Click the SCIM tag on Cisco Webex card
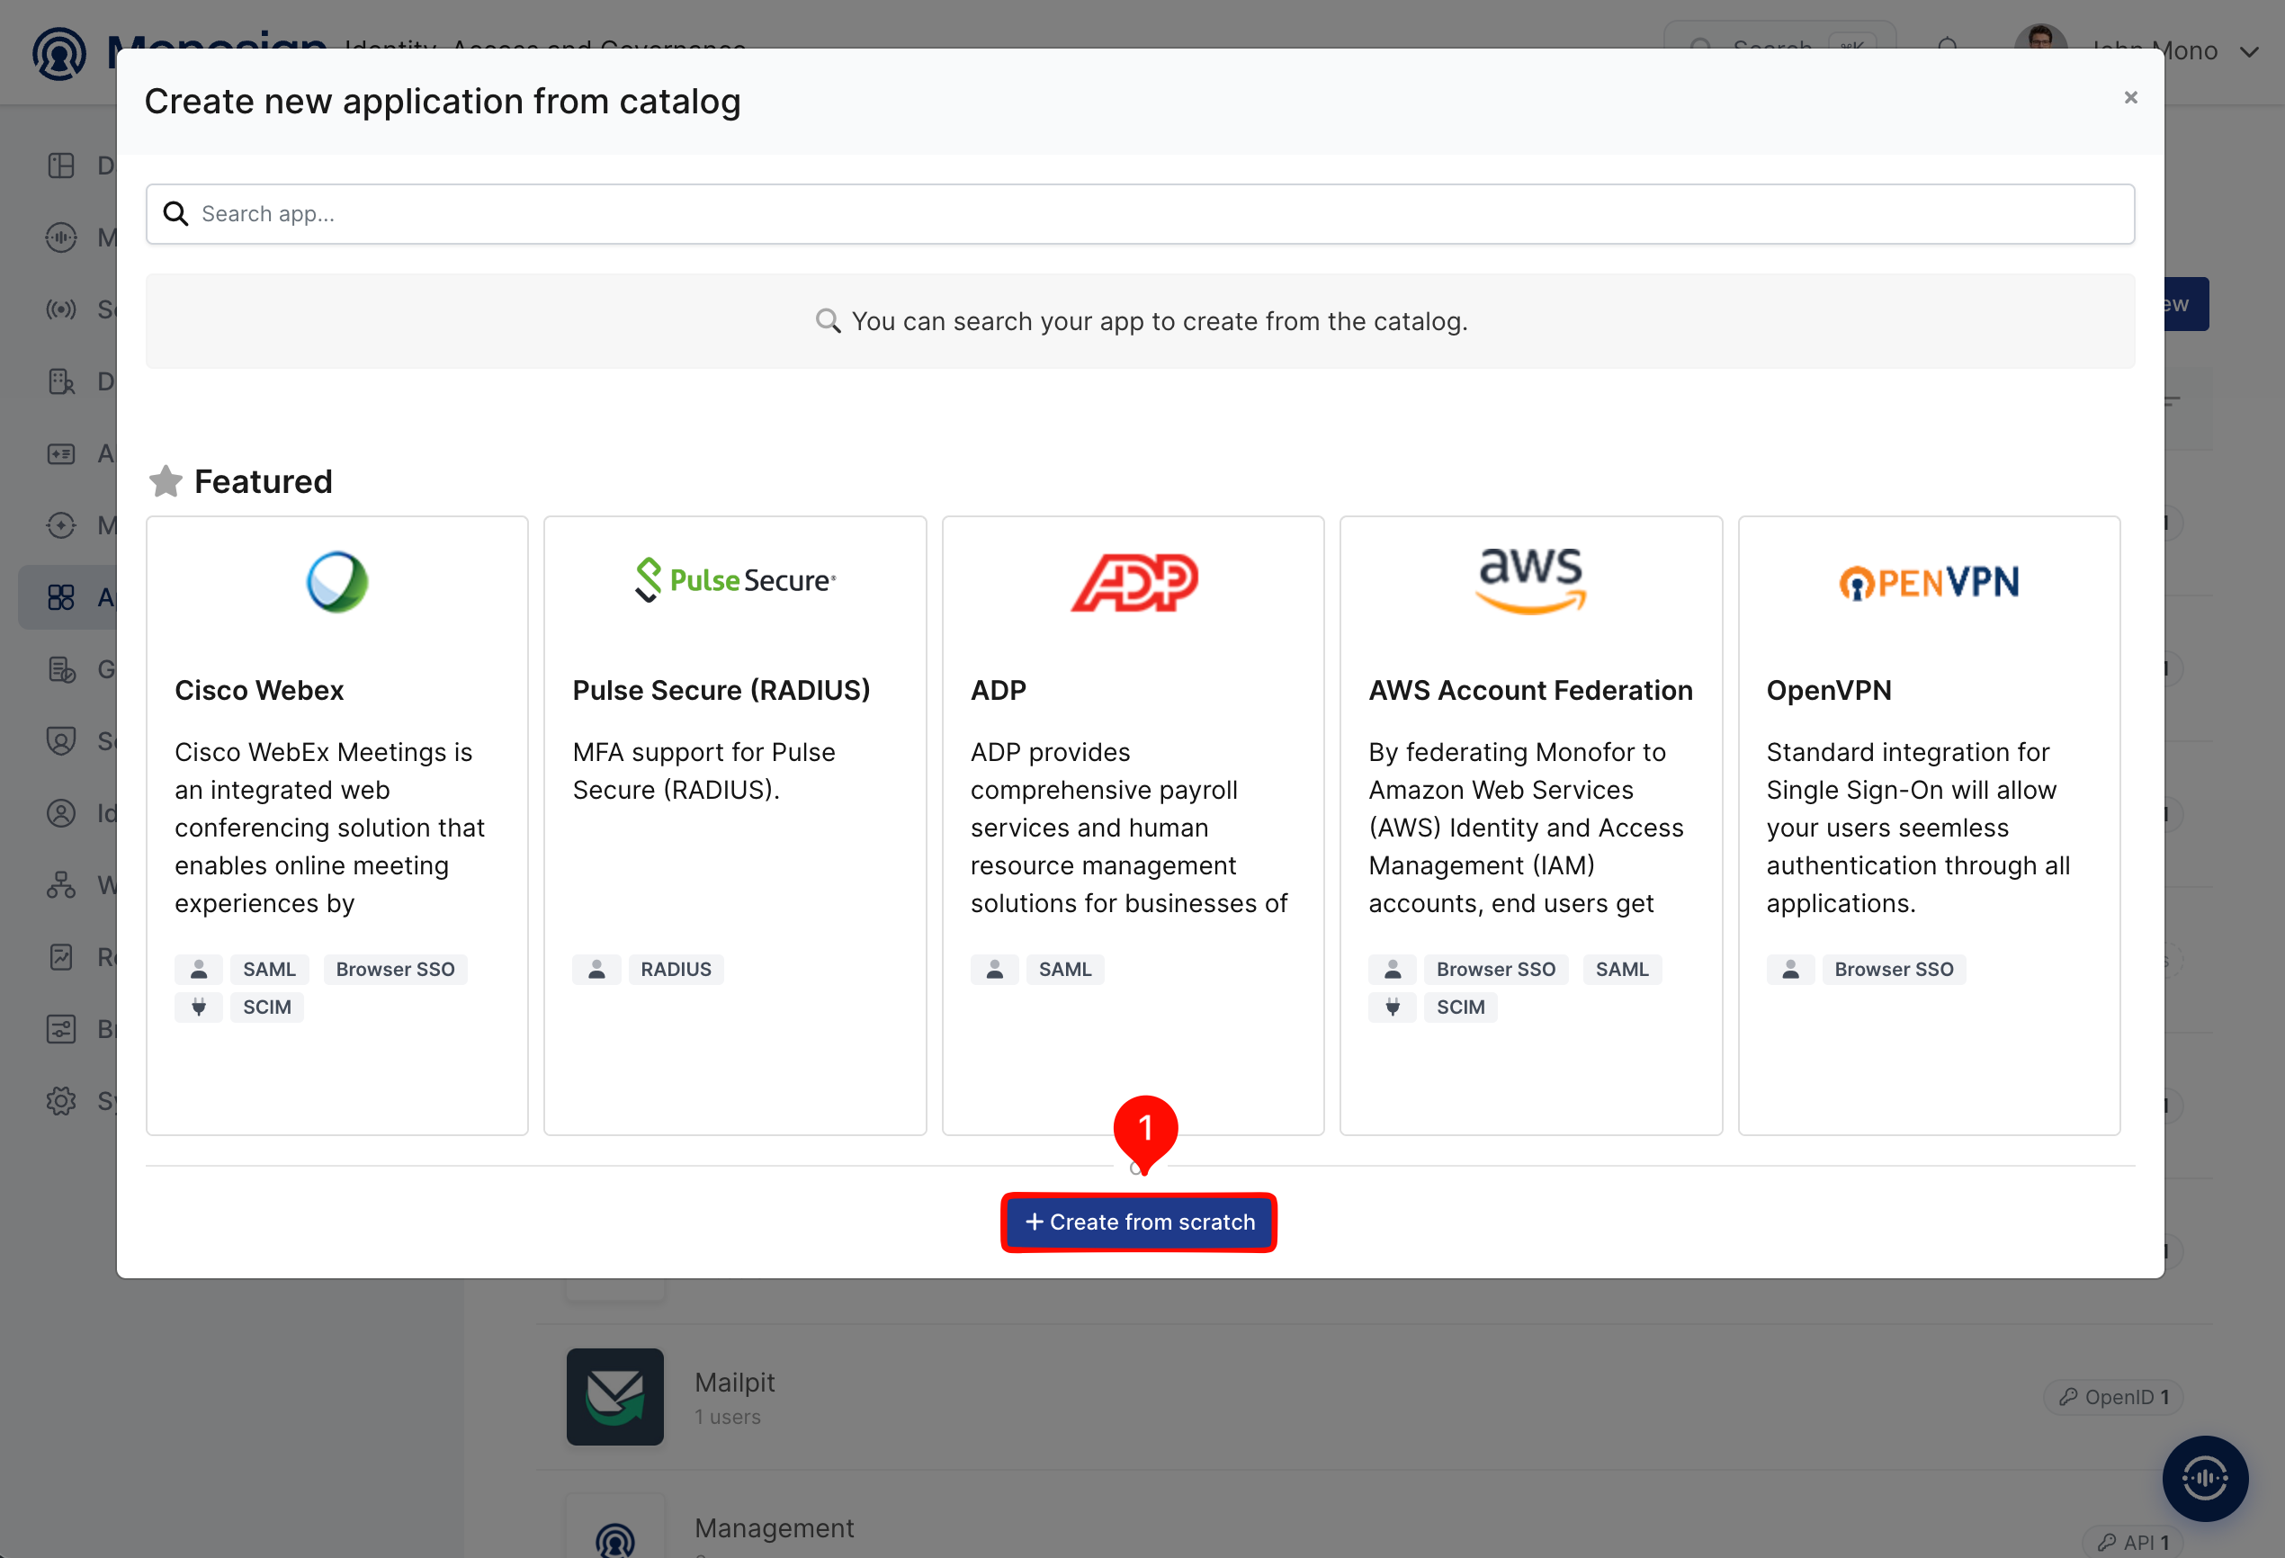Image resolution: width=2285 pixels, height=1558 pixels. (x=266, y=1007)
